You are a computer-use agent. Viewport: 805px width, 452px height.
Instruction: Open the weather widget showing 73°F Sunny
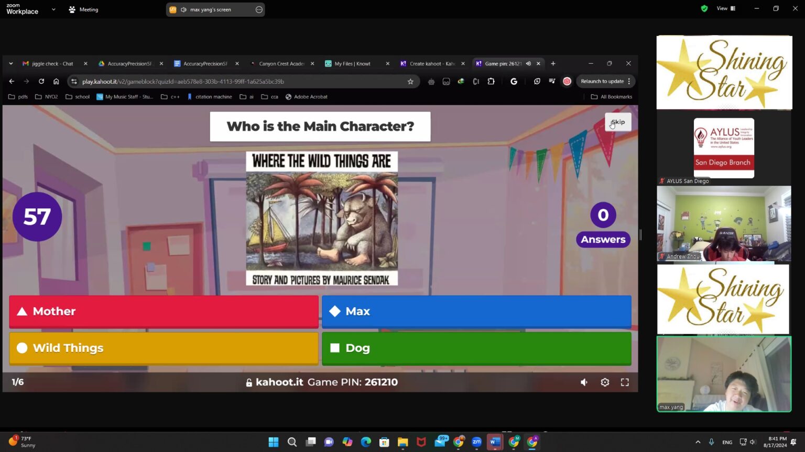(x=22, y=442)
